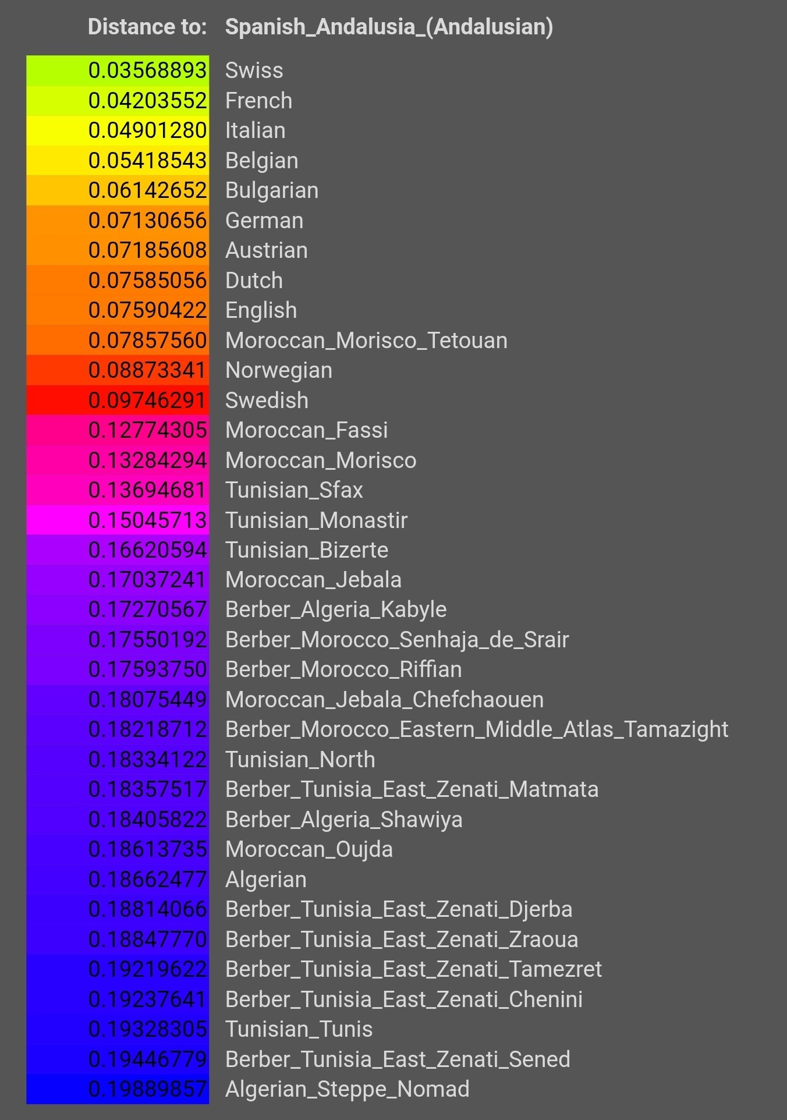Select the Swedish row label

pos(267,400)
